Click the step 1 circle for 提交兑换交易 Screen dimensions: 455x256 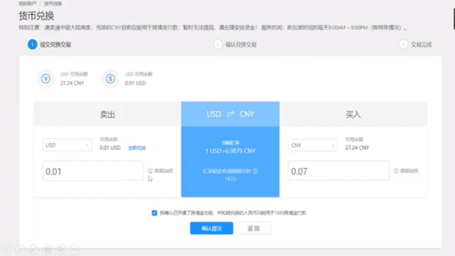click(x=33, y=44)
